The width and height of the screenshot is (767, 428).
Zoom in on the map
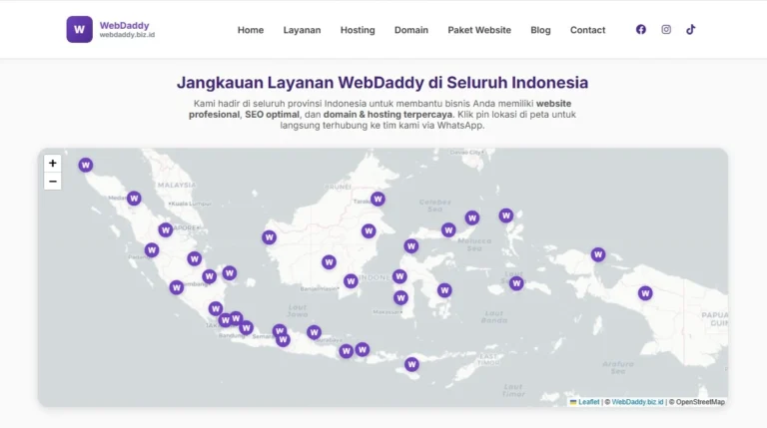click(x=53, y=164)
